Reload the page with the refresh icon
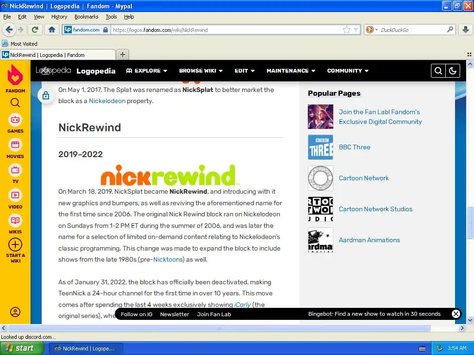Screen dimensions: 474x355 point(35,30)
